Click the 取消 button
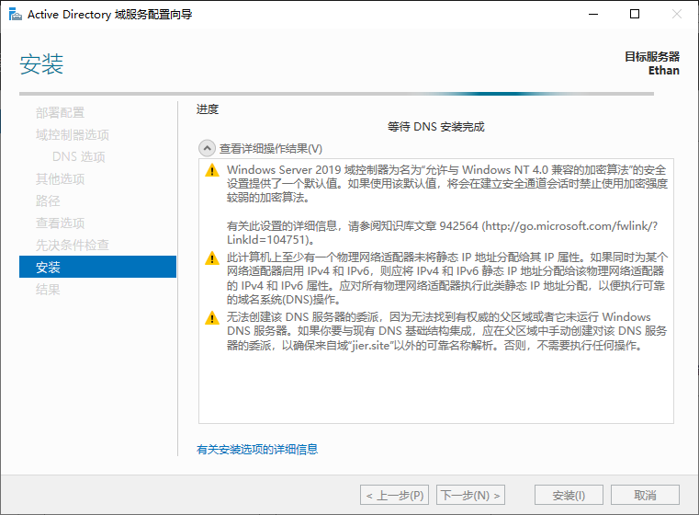699x515 pixels. point(645,495)
